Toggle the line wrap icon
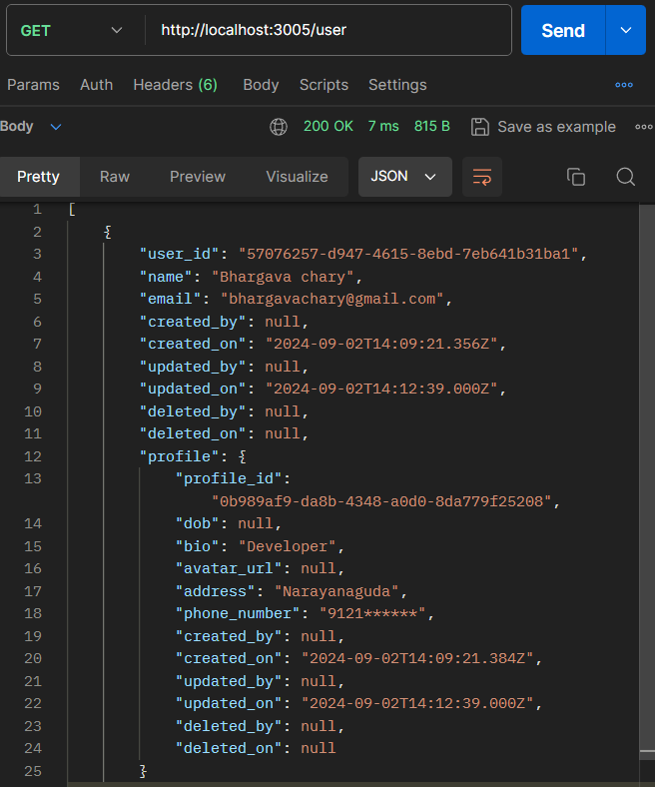 point(482,177)
